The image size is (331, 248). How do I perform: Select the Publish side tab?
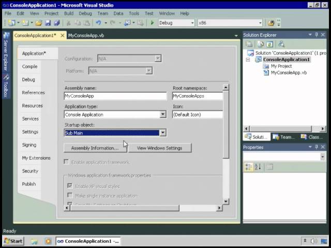click(x=29, y=184)
